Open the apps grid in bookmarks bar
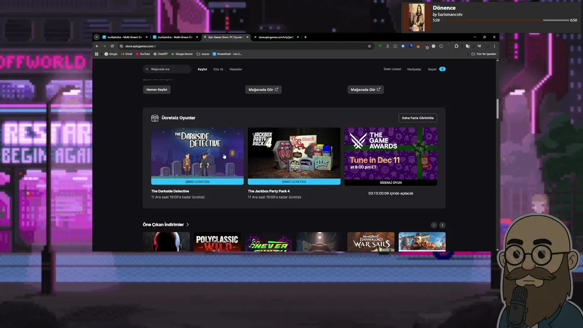Screen dimensions: 583x328 [97, 54]
